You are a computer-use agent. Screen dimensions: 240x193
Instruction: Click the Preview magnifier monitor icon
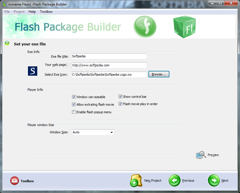pyautogui.click(x=201, y=155)
